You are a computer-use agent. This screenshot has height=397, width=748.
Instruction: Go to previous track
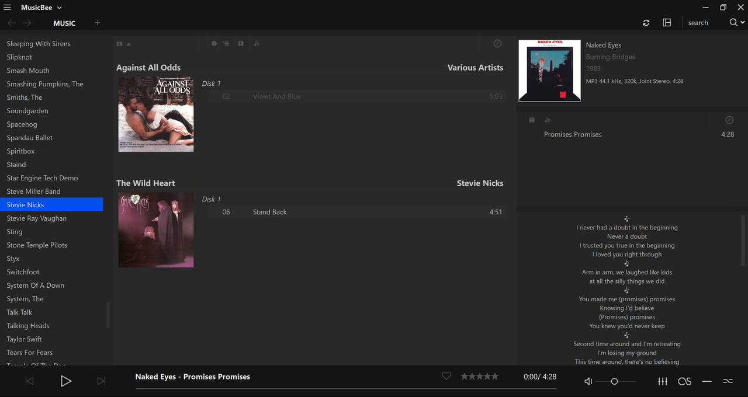coord(29,381)
